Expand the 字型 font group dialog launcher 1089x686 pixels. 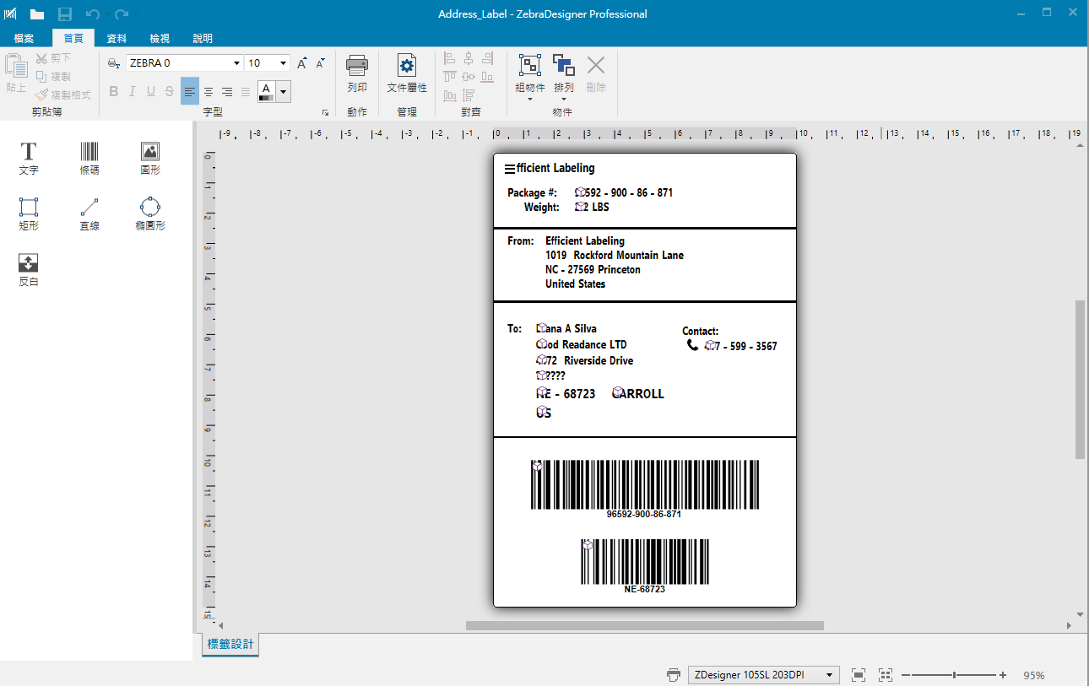[x=325, y=112]
